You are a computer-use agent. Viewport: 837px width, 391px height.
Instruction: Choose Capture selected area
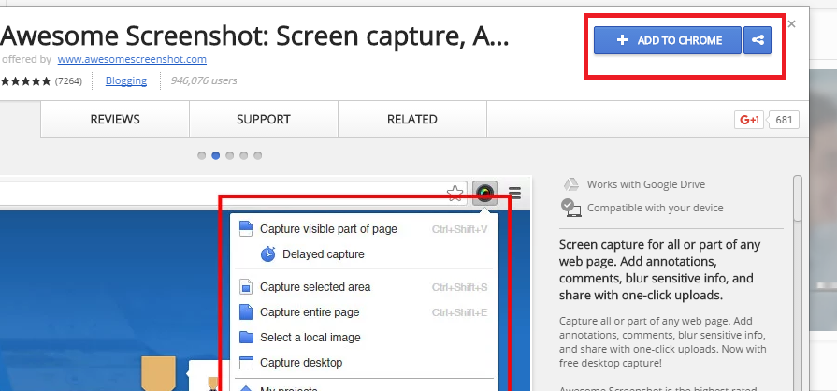click(364, 287)
